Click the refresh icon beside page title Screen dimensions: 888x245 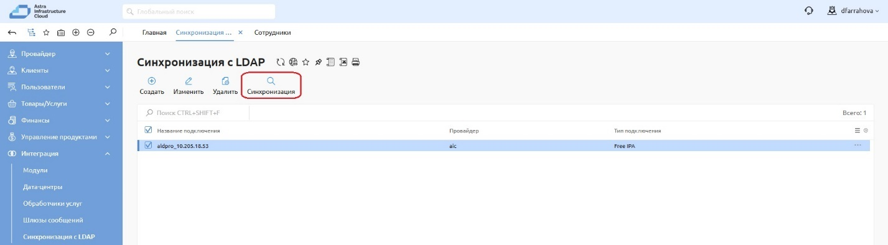(x=281, y=62)
